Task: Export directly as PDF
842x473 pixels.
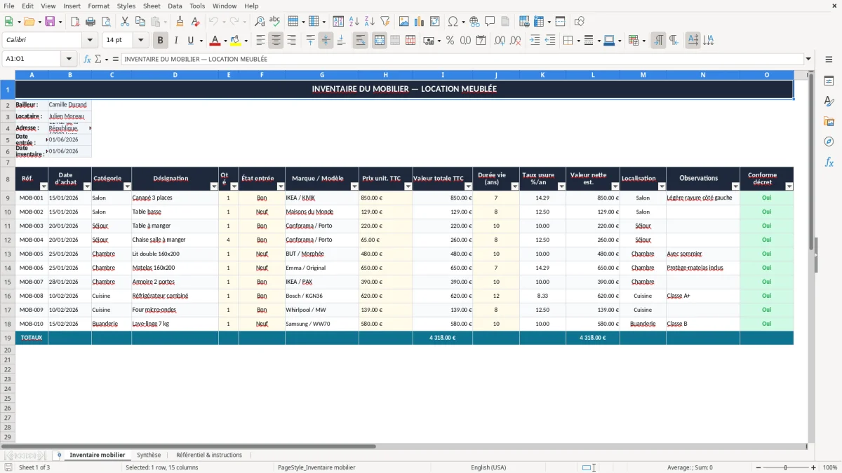Action: click(x=75, y=22)
